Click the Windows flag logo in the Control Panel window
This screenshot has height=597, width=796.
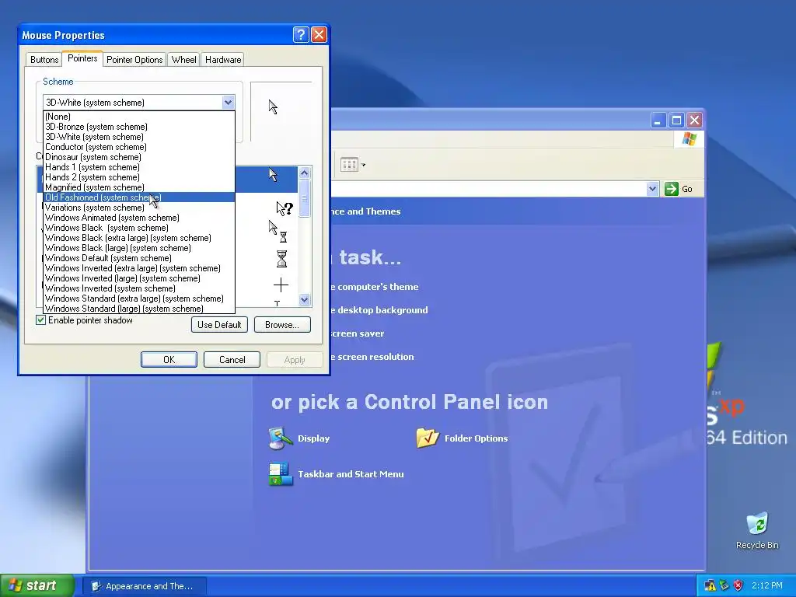[689, 138]
